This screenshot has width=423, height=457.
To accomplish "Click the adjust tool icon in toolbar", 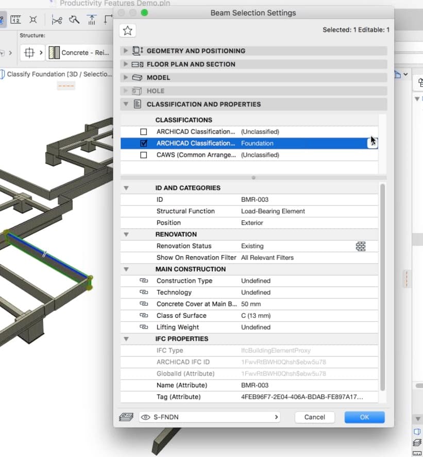I will click(74, 20).
